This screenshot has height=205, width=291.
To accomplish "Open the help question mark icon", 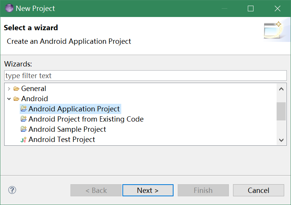I will (12, 190).
